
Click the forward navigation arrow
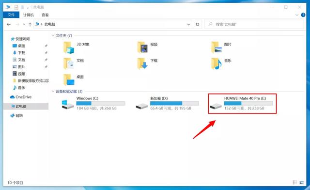point(17,24)
